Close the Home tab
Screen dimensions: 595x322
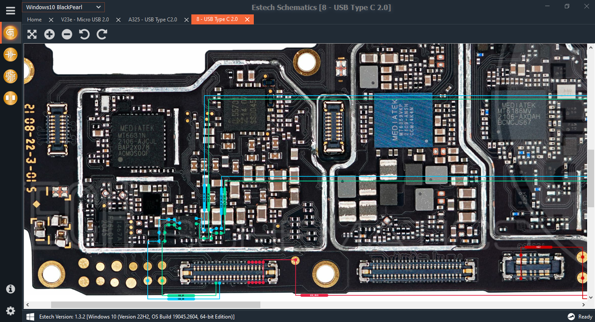pos(51,20)
